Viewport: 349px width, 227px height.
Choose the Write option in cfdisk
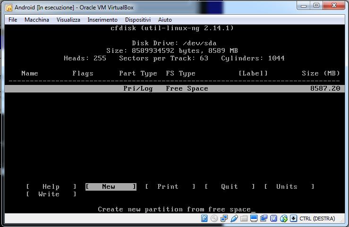pos(49,194)
